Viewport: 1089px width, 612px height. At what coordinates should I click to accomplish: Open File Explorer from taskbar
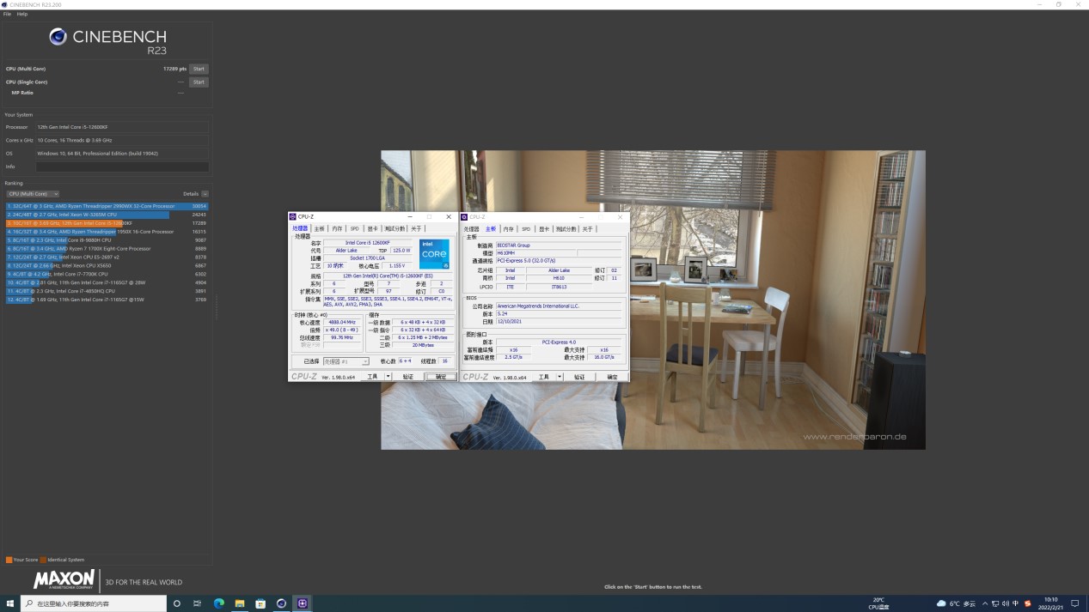240,603
